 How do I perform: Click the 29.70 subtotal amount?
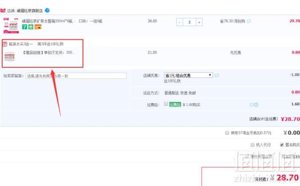click(295, 21)
